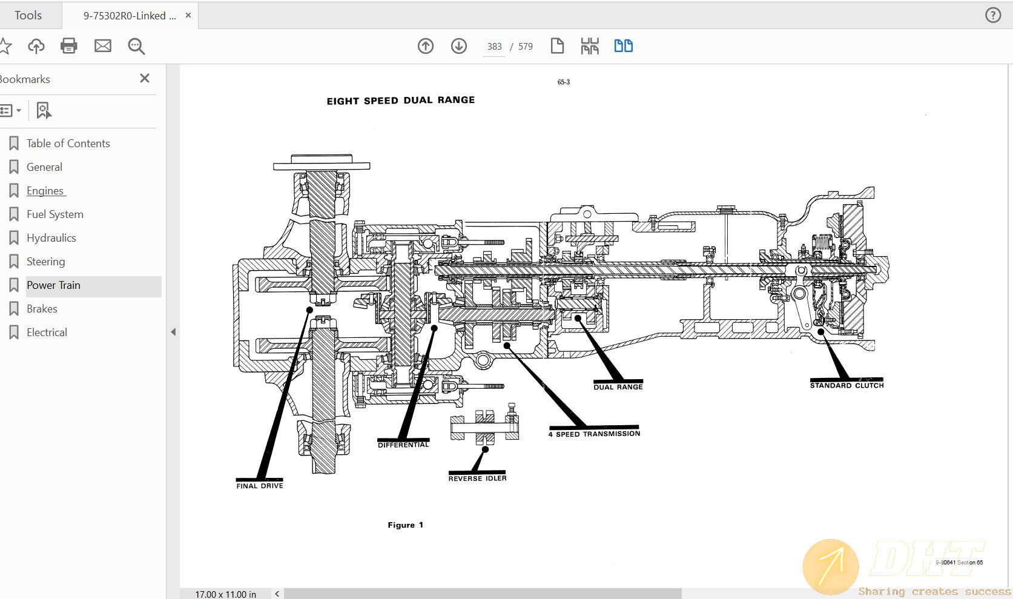1013x599 pixels.
Task: Jump to the Hydraulics bookmark
Action: coord(51,238)
